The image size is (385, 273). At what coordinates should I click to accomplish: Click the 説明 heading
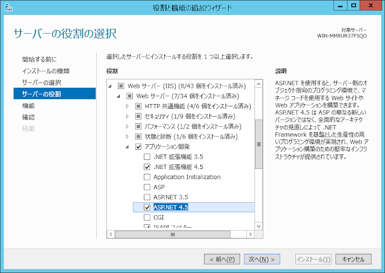pos(281,71)
